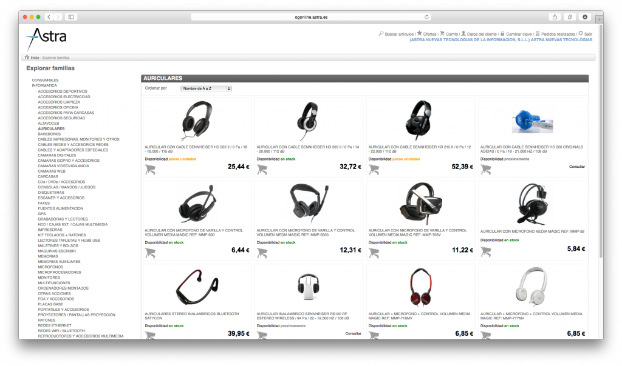The height and width of the screenshot is (366, 622).
Task: Click the blue Sennheiser HD 220 Adidas image
Action: pos(532,121)
